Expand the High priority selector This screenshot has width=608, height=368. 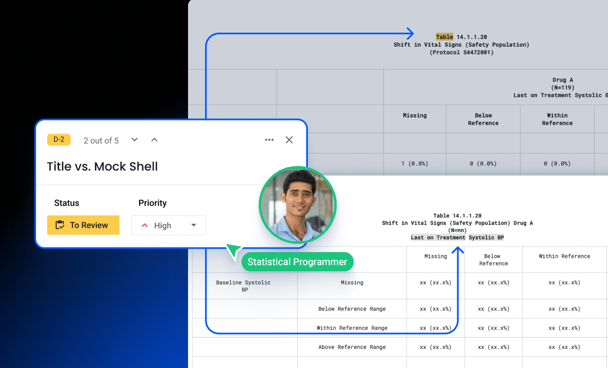pyautogui.click(x=168, y=225)
